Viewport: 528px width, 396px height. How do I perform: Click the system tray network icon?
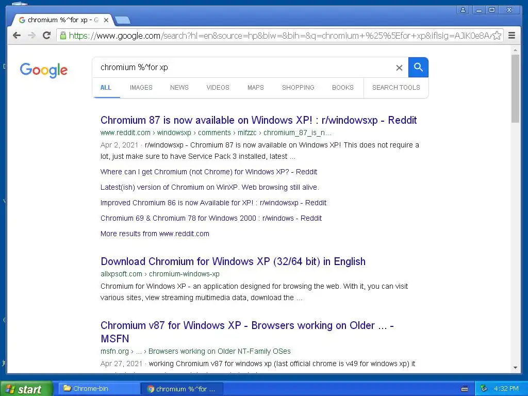484,389
